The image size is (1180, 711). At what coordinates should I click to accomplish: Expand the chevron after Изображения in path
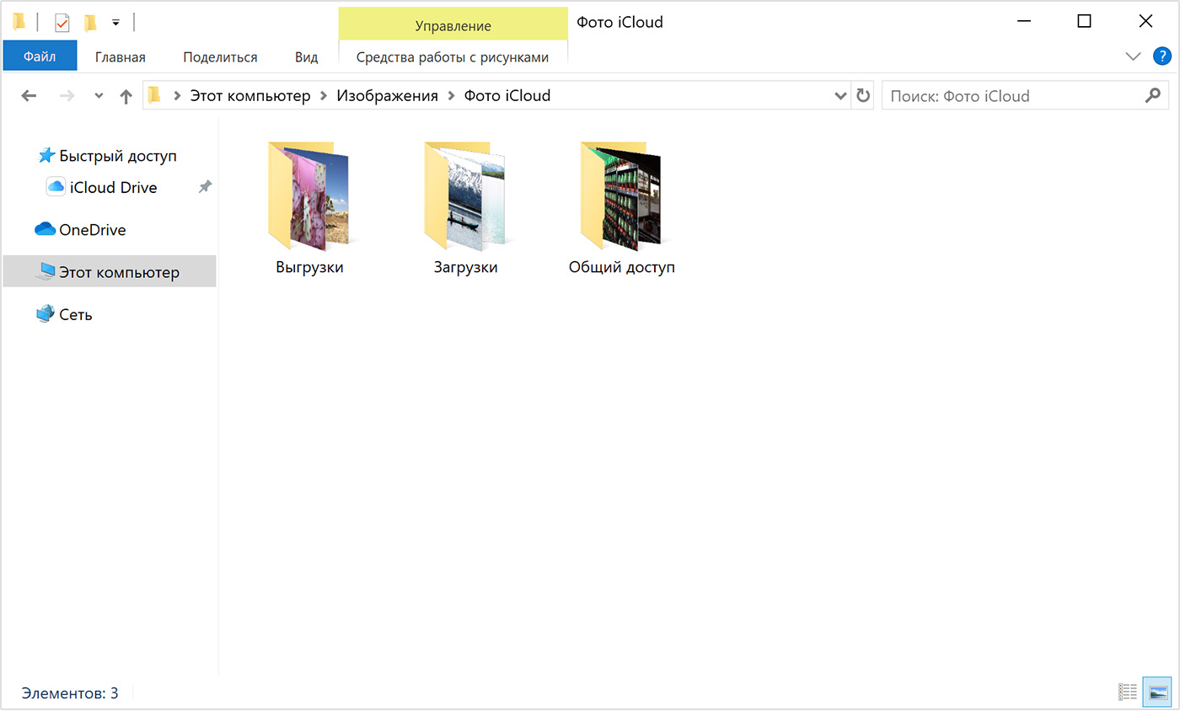[452, 96]
